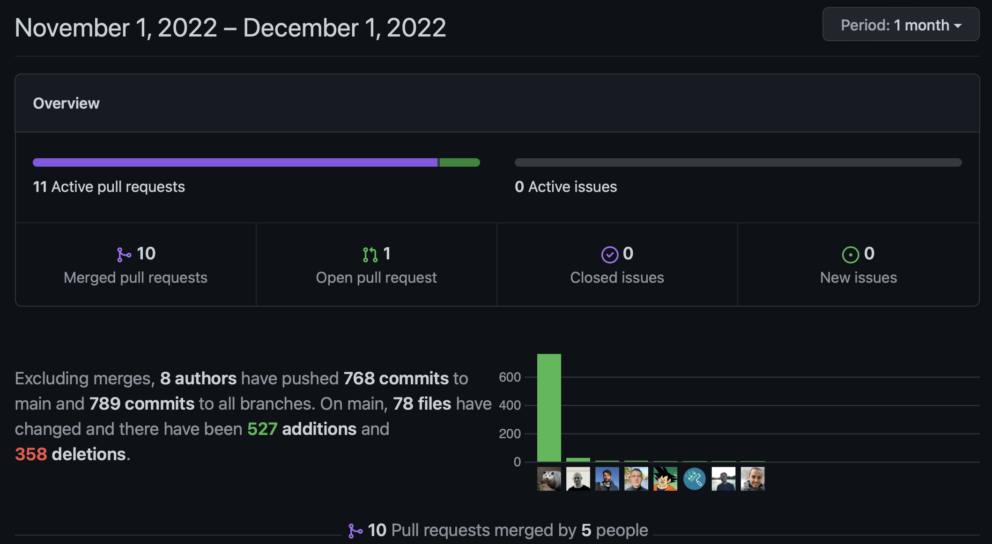Click the last avatar of smiling man
Image resolution: width=992 pixels, height=544 pixels.
[752, 478]
